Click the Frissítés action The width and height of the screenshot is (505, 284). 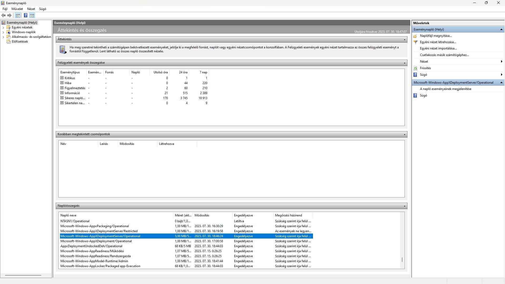(x=425, y=68)
